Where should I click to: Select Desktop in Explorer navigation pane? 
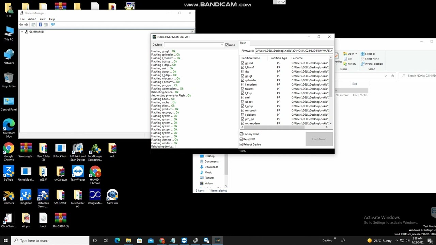[x=207, y=156]
